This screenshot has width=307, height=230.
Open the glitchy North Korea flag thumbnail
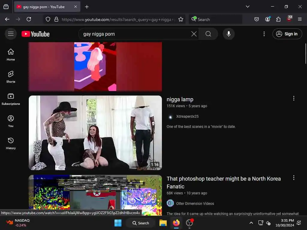coord(95,195)
